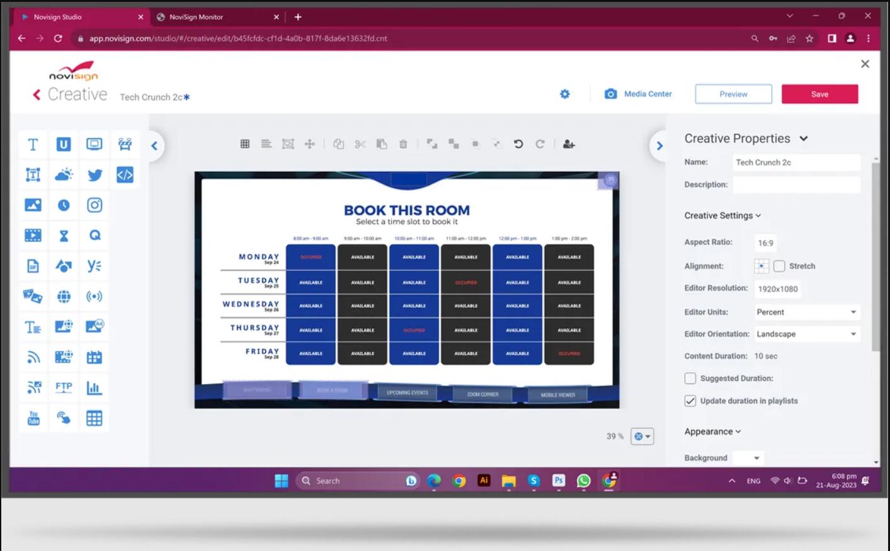Open the Editor Orientation dropdown

[806, 334]
